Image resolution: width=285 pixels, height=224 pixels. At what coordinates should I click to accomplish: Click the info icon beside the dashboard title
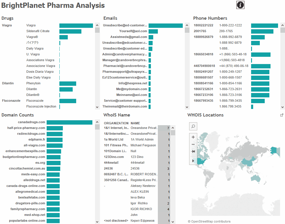click(x=240, y=5)
